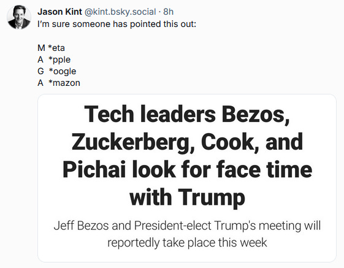Viewport: 344px width, 268px height.
Task: Click the subheading line 'reportedly take place this week'
Action: [187, 242]
